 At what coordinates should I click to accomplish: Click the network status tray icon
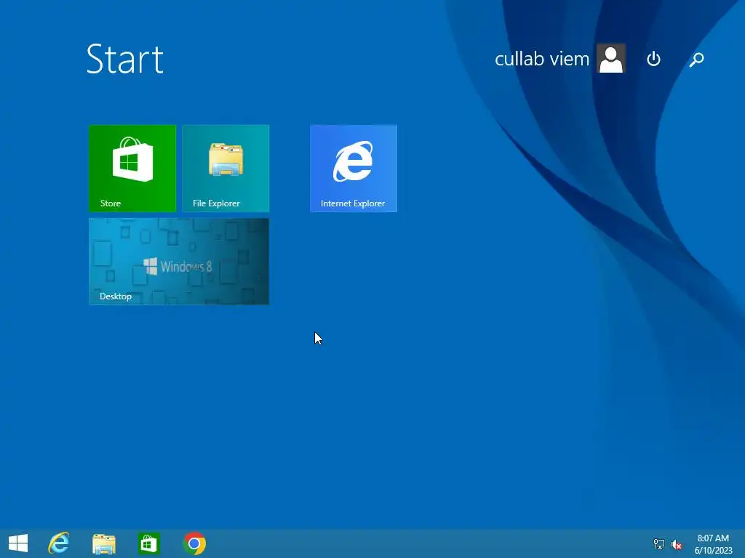point(659,544)
